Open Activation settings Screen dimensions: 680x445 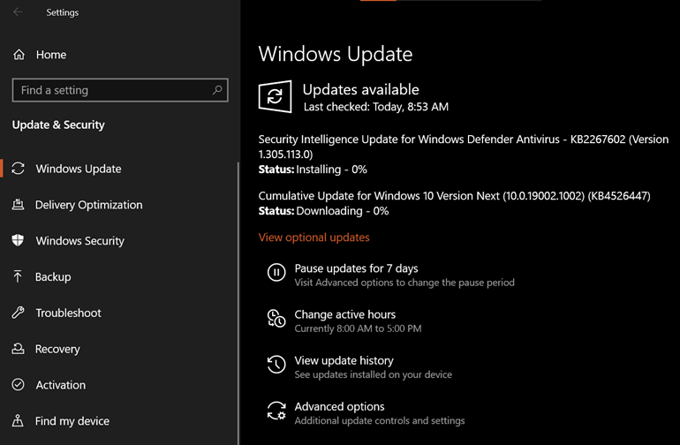tap(61, 385)
